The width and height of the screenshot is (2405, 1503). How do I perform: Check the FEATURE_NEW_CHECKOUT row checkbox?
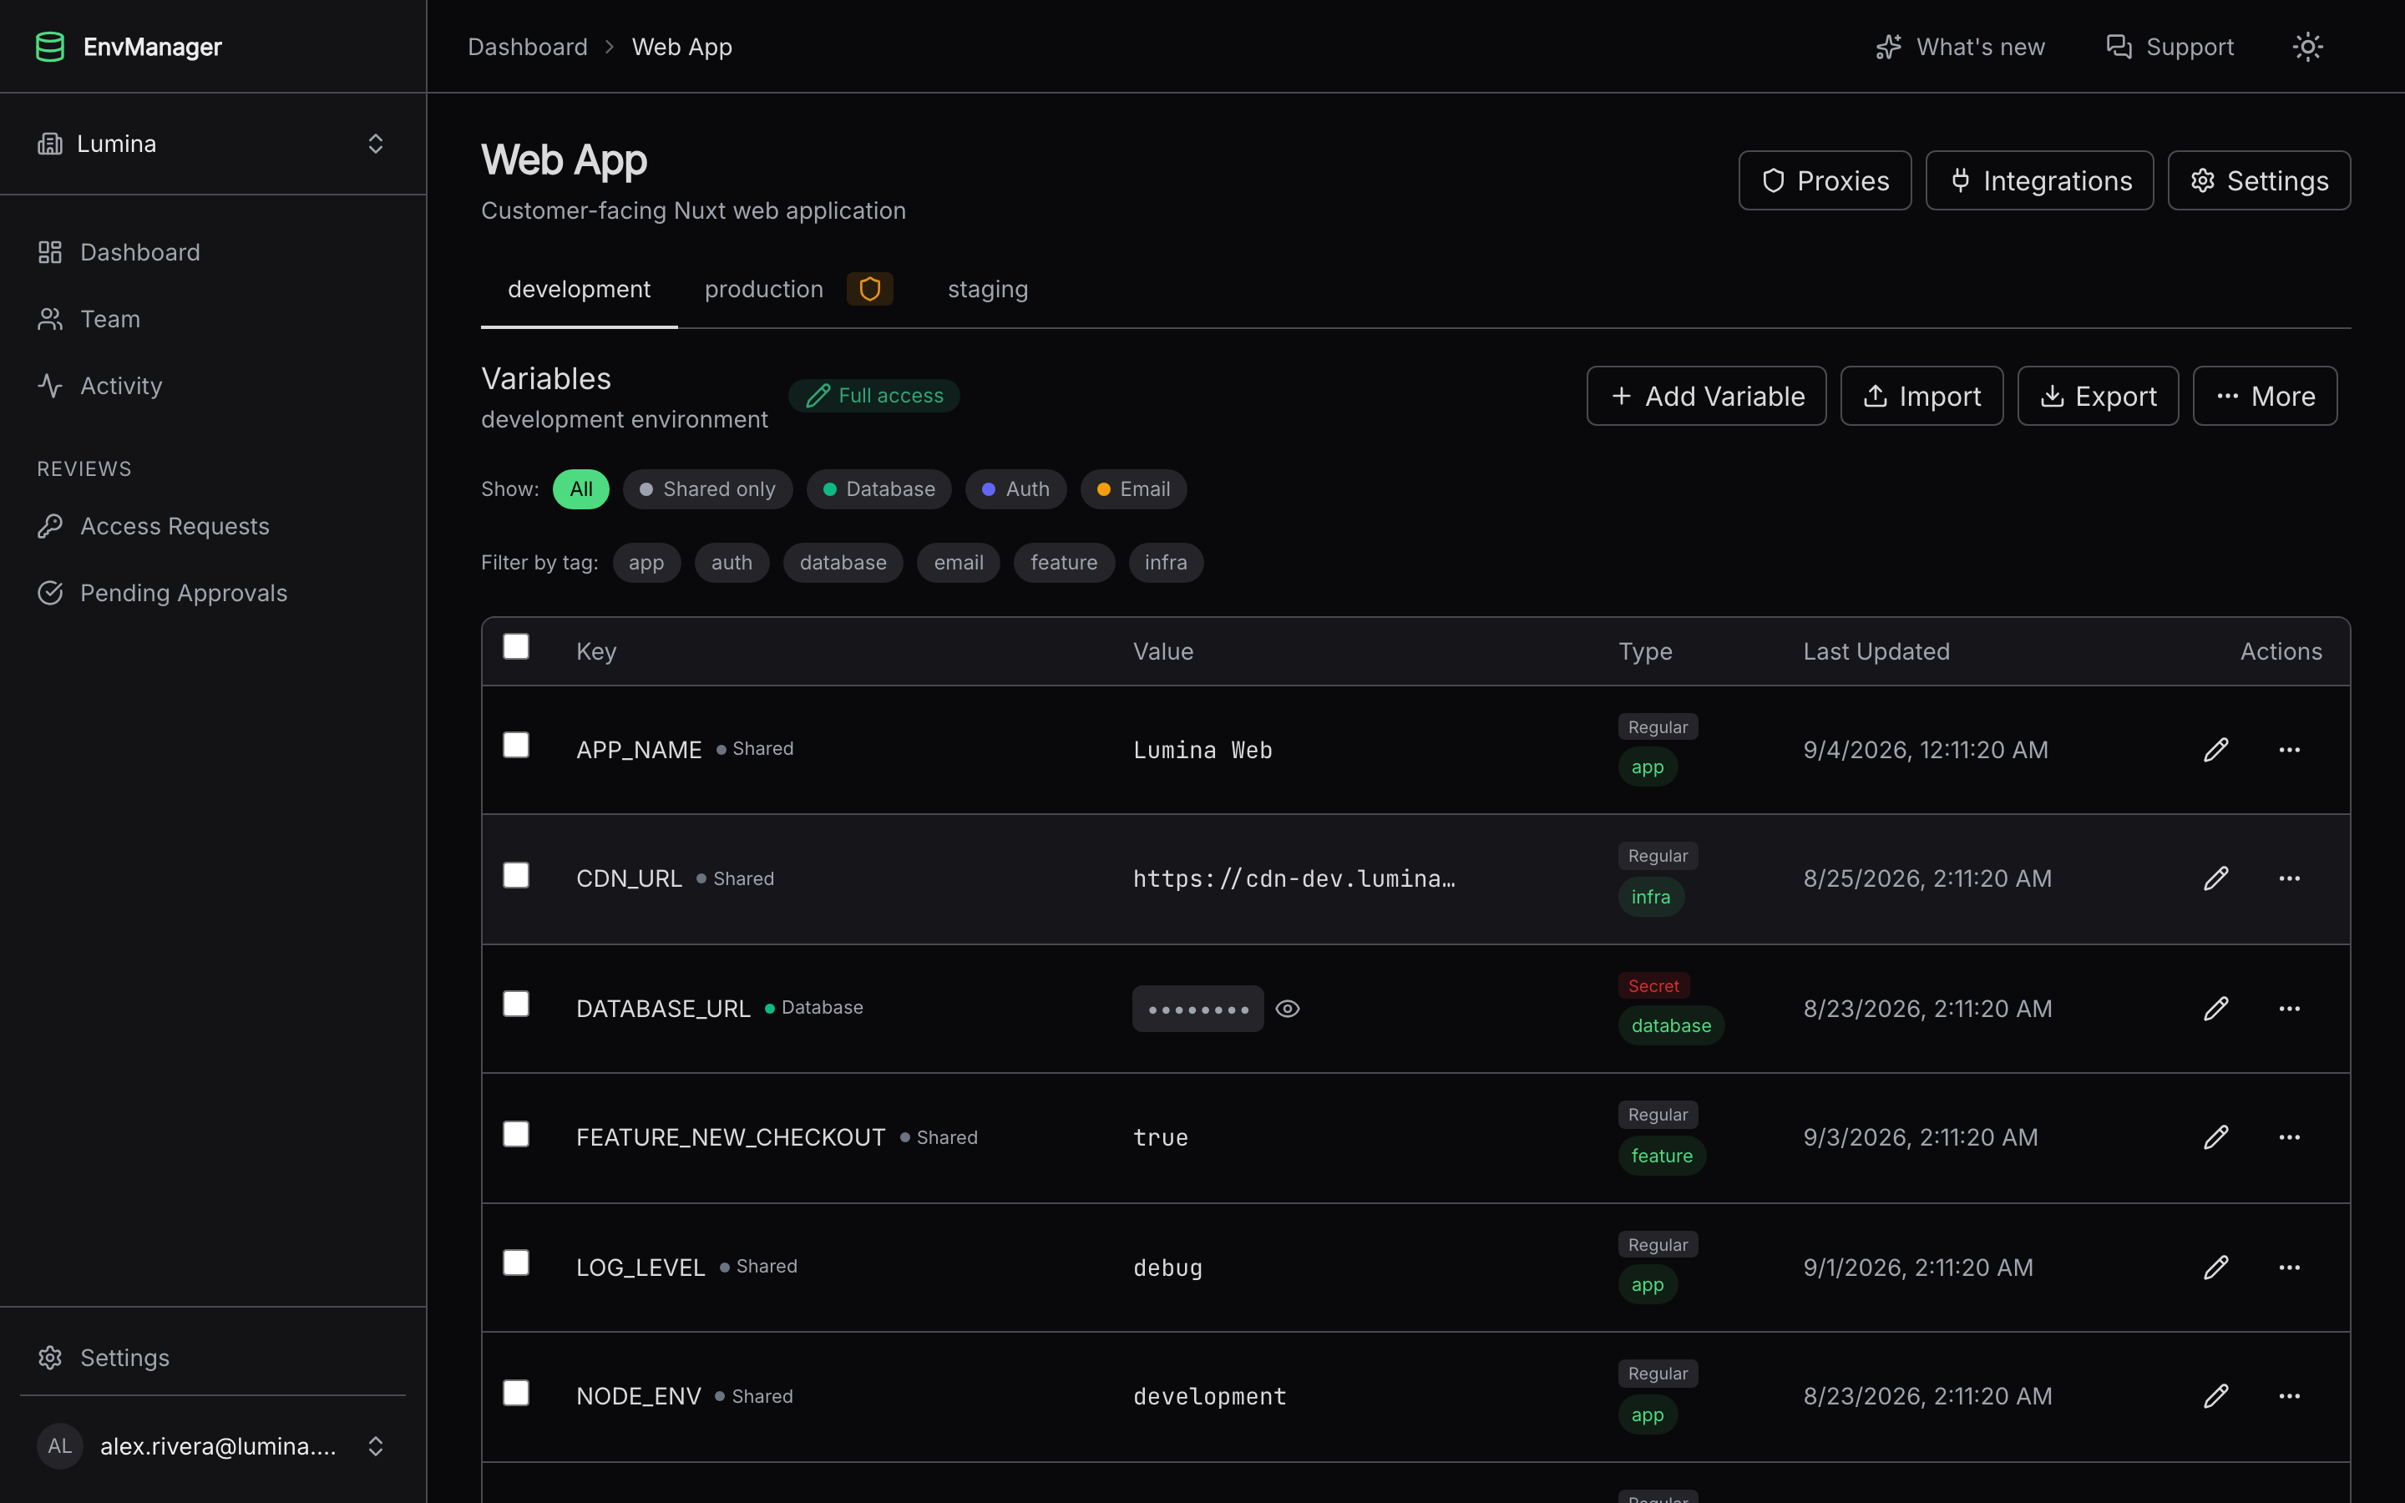pyautogui.click(x=516, y=1134)
